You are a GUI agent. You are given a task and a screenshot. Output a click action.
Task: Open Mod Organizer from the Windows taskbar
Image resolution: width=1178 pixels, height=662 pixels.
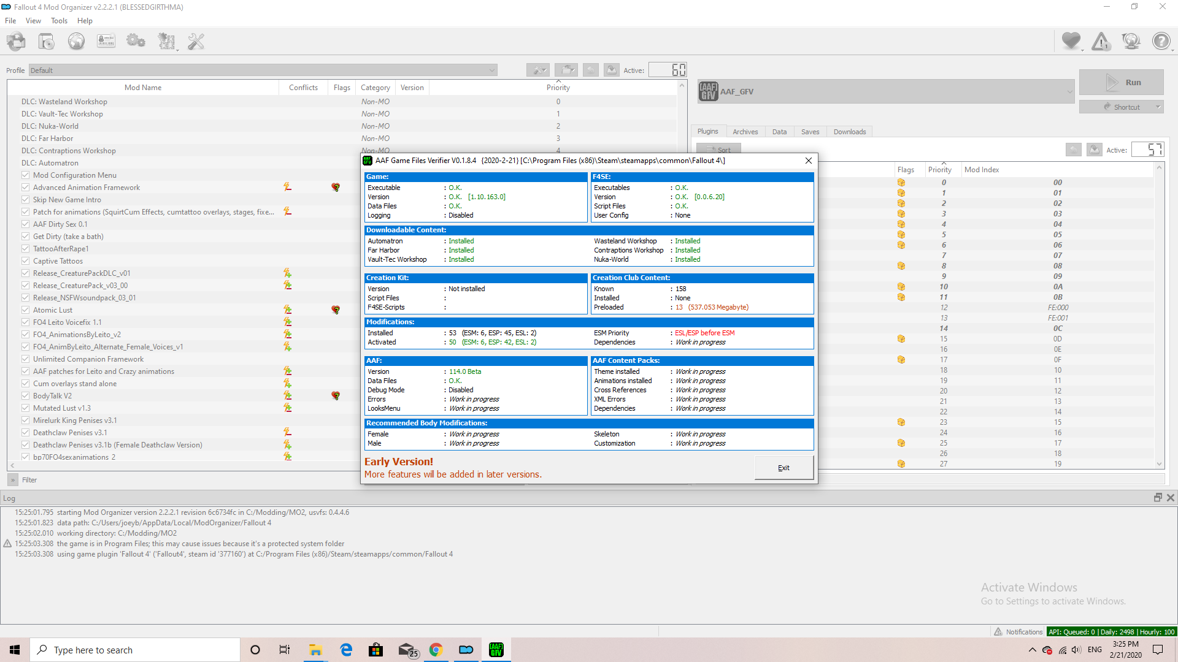coord(466,650)
